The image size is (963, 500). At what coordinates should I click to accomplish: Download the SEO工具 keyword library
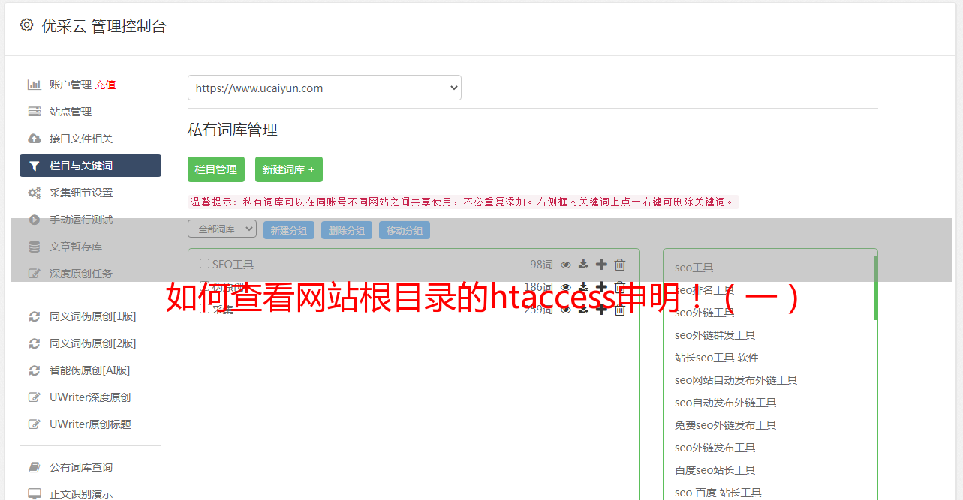(x=583, y=265)
